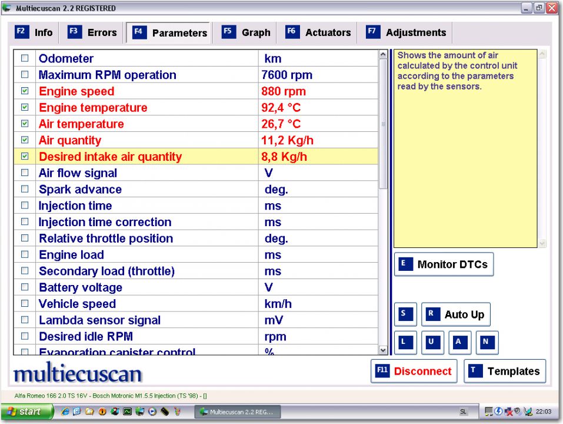Click the orange info icon in quick launch
The height and width of the screenshot is (424, 563).
102,412
